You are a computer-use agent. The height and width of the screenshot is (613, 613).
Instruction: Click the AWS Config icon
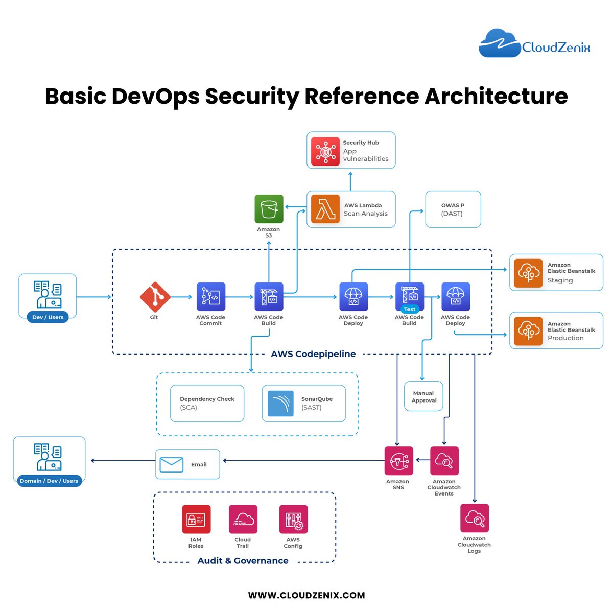click(293, 519)
